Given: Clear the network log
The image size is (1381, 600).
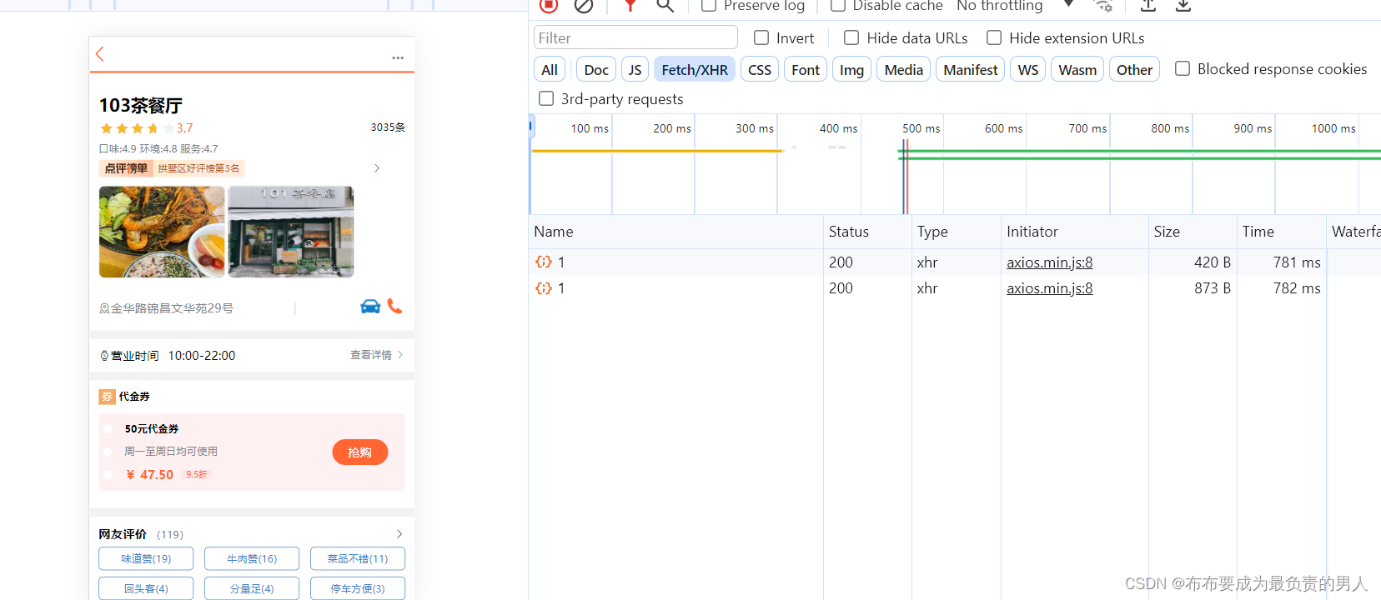Looking at the screenshot, I should (584, 6).
